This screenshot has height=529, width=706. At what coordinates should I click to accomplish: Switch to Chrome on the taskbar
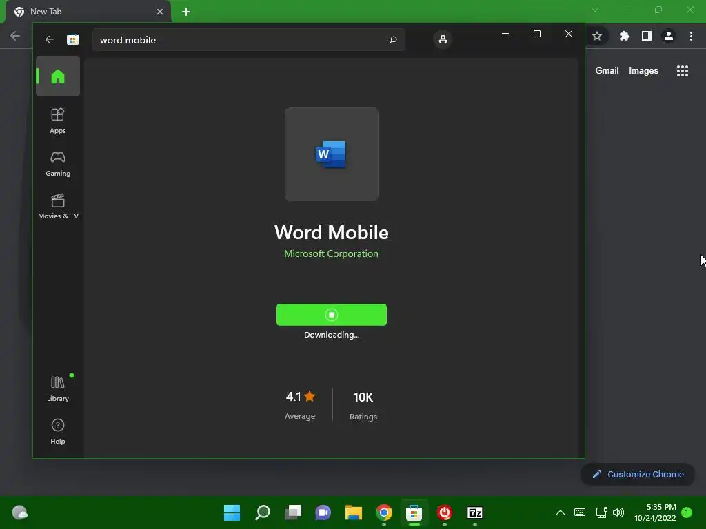click(x=383, y=512)
